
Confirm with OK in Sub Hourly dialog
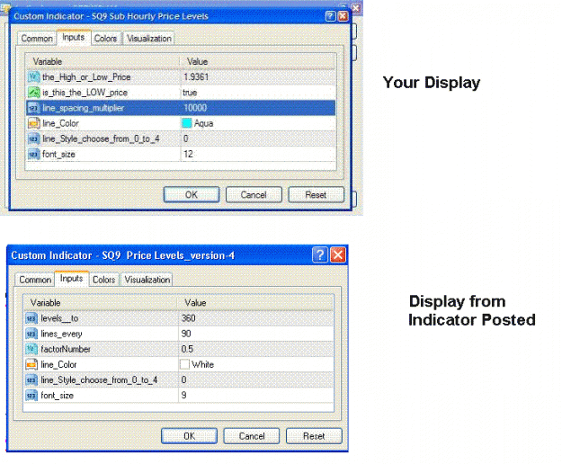[x=192, y=194]
